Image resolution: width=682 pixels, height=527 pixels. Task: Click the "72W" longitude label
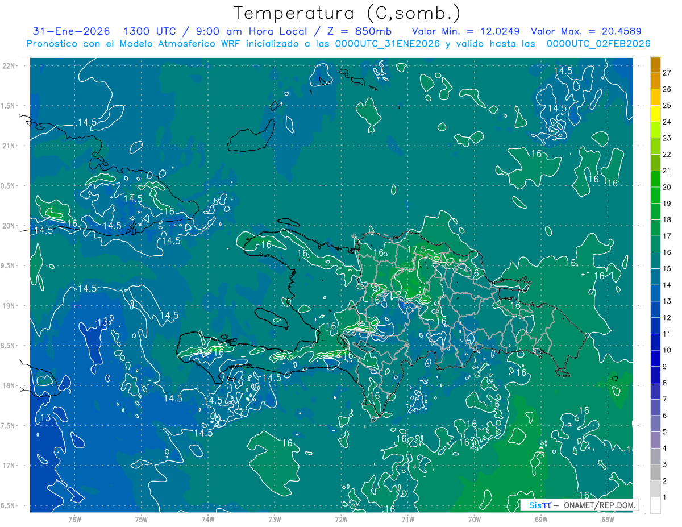coord(341,519)
